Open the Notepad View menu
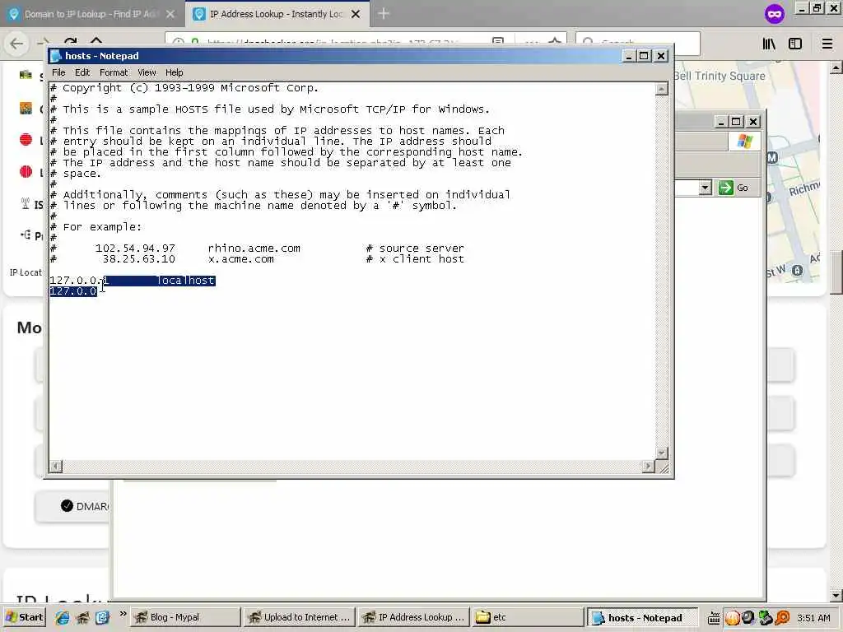 tap(147, 72)
